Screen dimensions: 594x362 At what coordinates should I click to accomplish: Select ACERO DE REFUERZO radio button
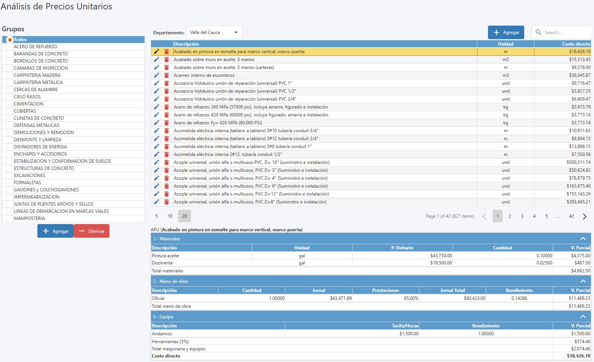coord(10,47)
